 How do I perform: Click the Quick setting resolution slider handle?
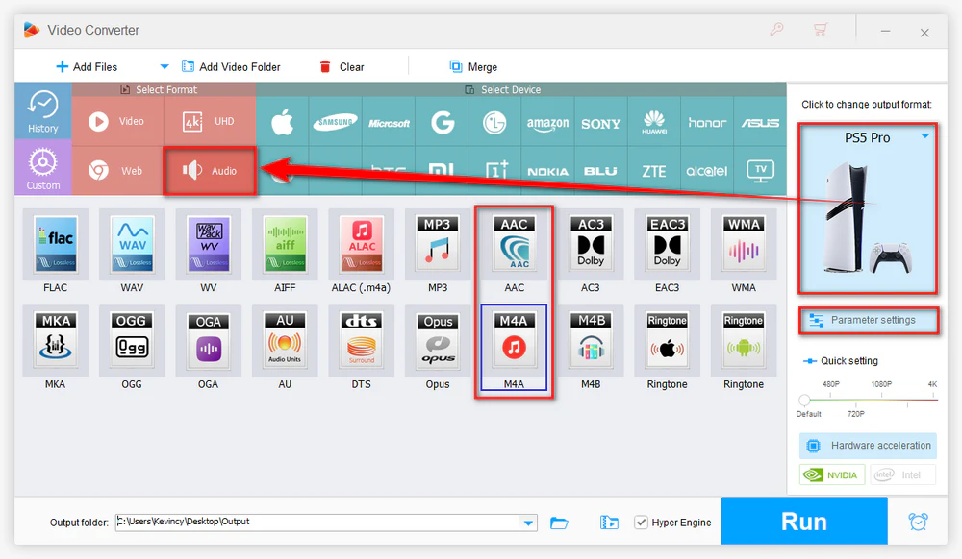coord(804,400)
